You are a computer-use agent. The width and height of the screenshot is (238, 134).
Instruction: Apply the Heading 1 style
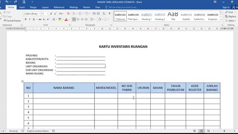click(x=147, y=16)
